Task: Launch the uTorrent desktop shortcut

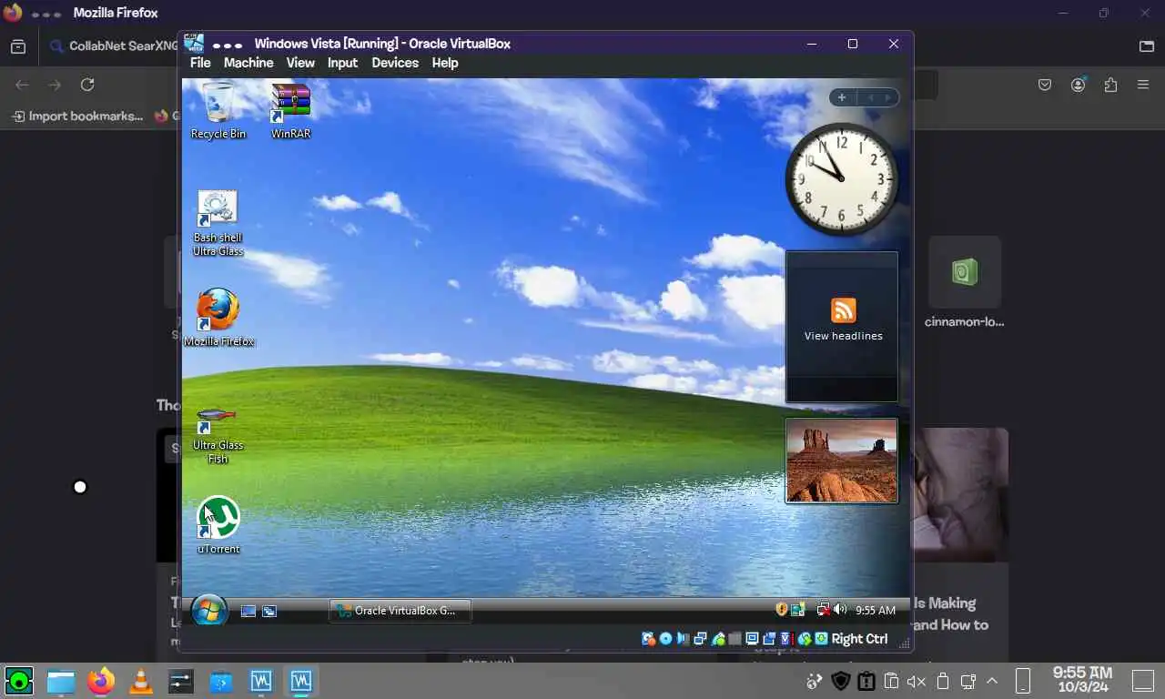Action: pyautogui.click(x=218, y=525)
